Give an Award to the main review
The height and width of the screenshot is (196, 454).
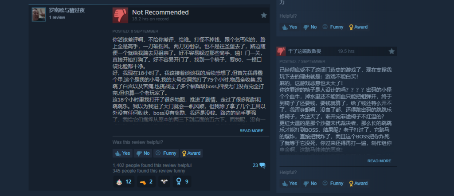click(191, 153)
